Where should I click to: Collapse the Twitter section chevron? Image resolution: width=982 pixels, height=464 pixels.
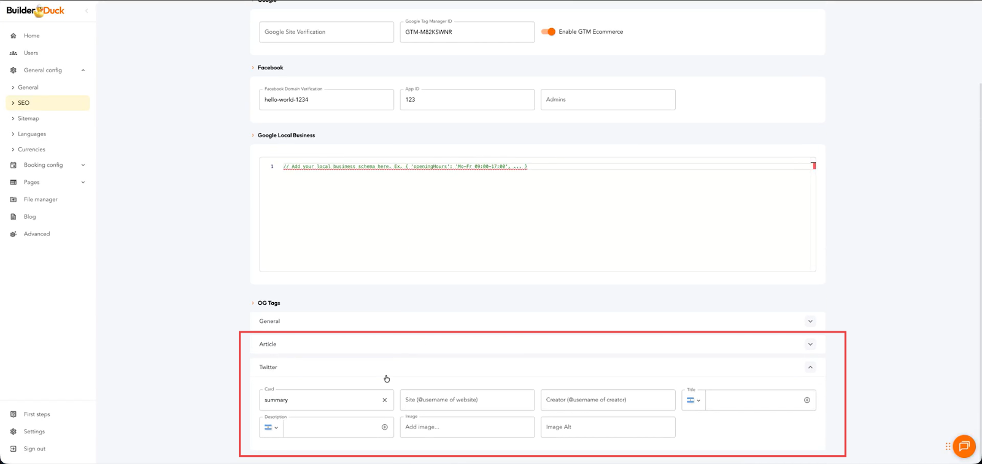click(x=810, y=367)
